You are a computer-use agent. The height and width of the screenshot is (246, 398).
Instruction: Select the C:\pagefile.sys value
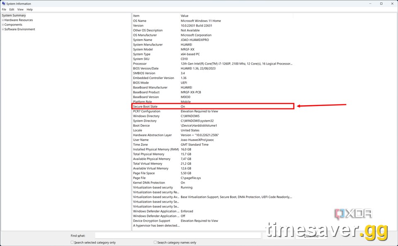click(191, 178)
